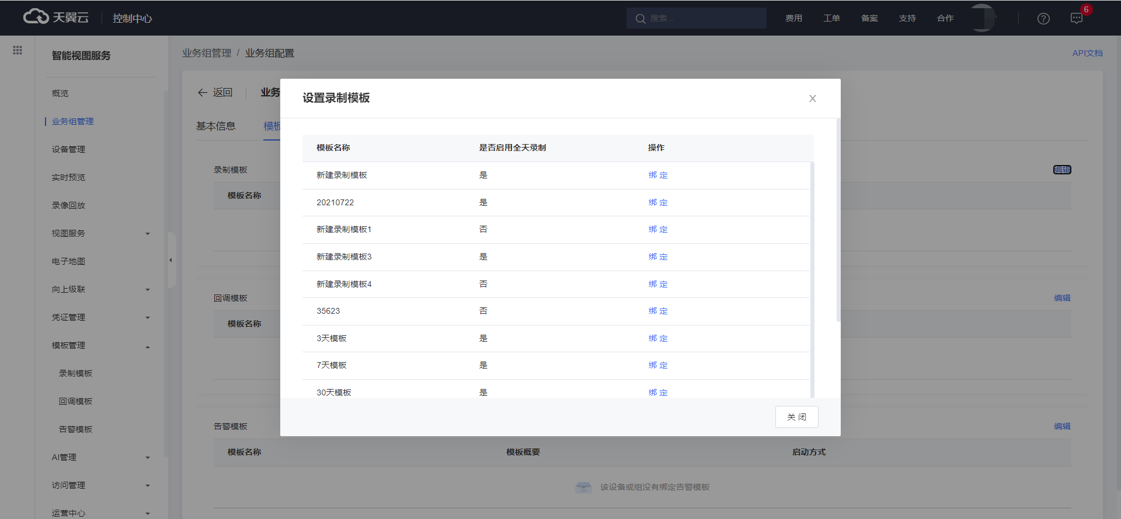The height and width of the screenshot is (519, 1121).
Task: Switch to the 基本信息 tab
Action: (x=215, y=126)
